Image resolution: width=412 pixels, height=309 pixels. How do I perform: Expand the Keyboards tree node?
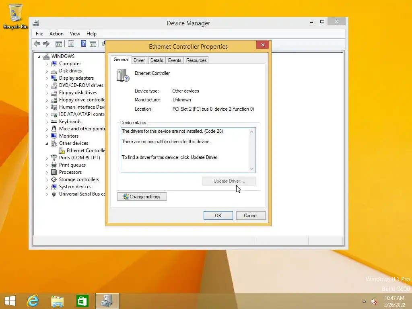pos(47,122)
